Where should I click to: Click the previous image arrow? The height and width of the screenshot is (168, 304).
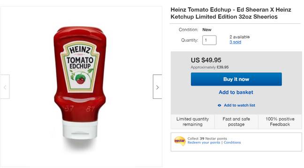5,87
